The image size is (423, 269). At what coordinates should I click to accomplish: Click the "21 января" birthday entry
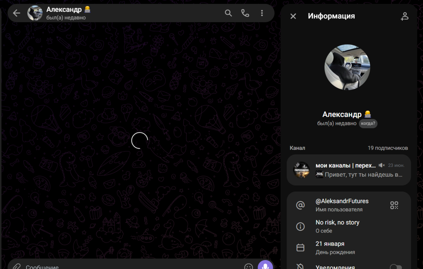(x=330, y=244)
